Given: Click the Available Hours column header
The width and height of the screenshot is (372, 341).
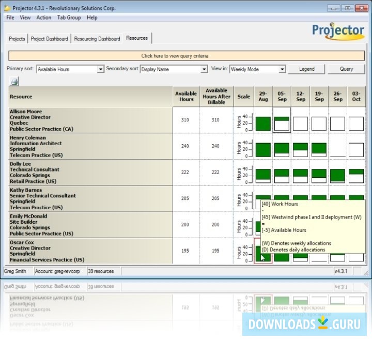Looking at the screenshot, I should click(186, 96).
